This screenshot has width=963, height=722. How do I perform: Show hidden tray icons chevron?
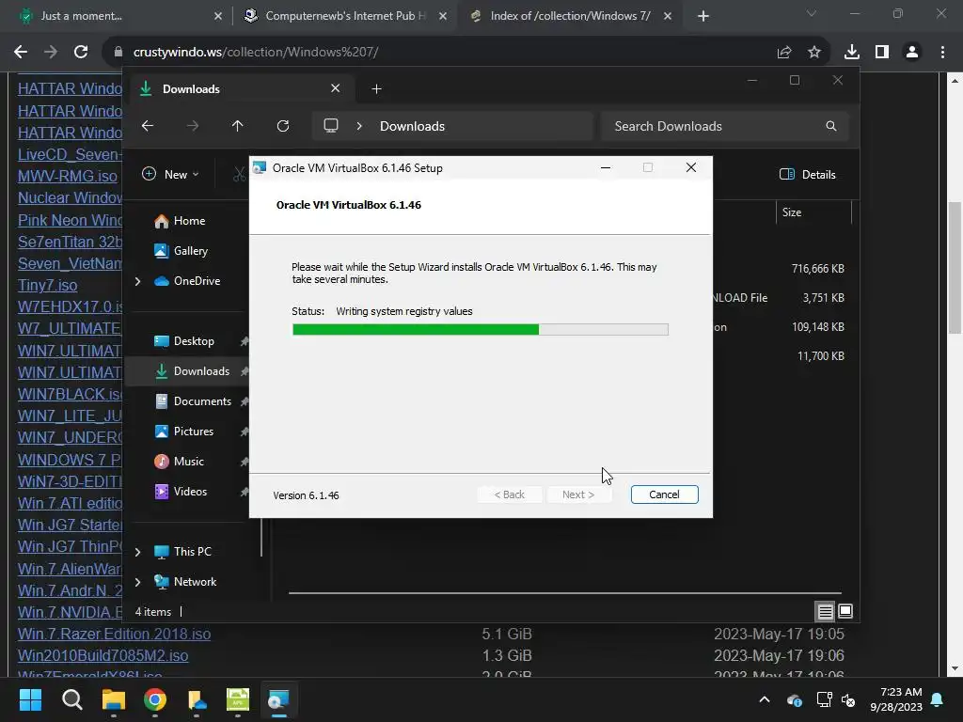pyautogui.click(x=764, y=699)
